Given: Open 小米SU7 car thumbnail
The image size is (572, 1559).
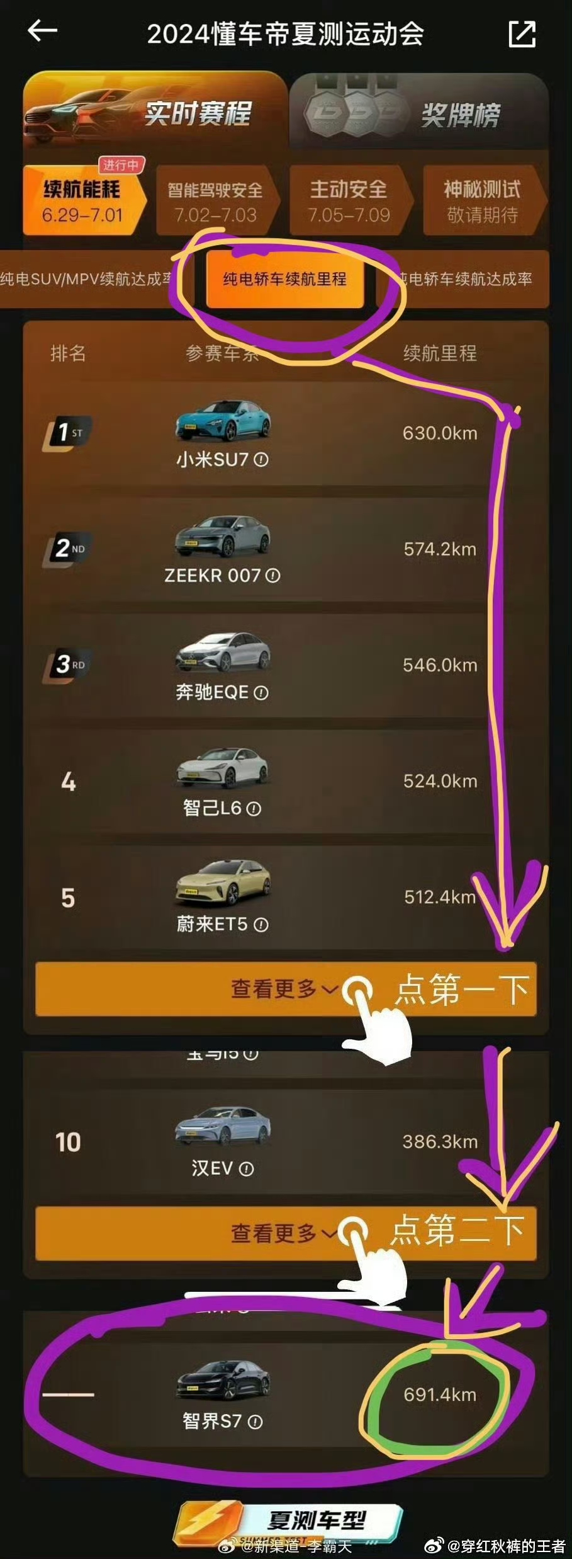Looking at the screenshot, I should [222, 420].
